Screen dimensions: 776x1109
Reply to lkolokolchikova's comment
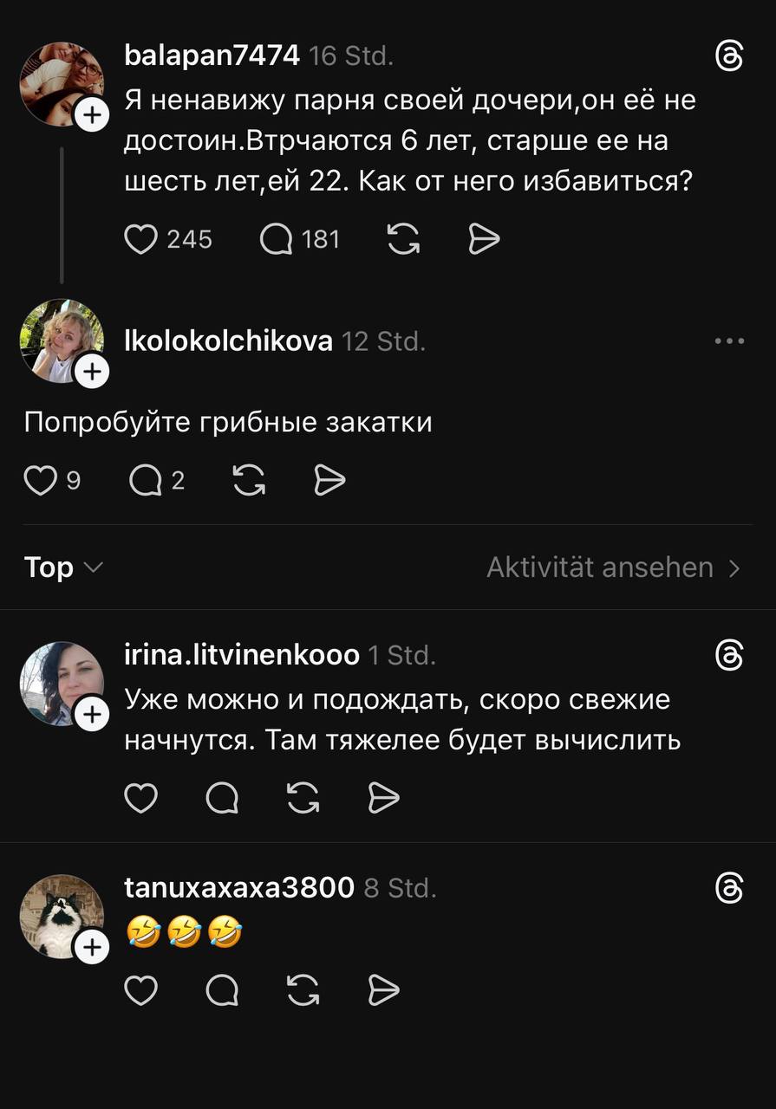tap(146, 480)
